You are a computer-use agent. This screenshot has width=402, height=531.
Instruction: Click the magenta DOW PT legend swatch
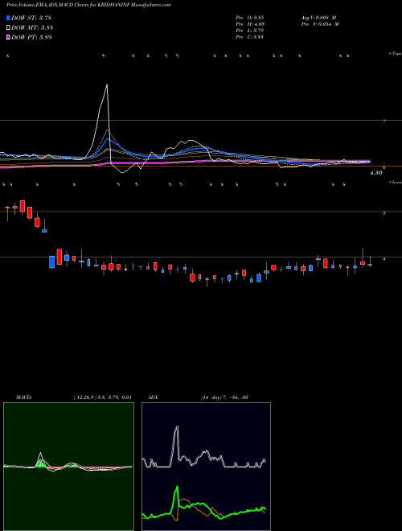(x=9, y=37)
